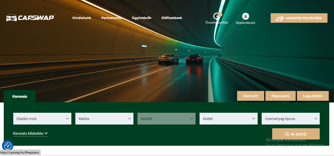Click the CarSwap logo
The height and width of the screenshot is (156, 334).
(30, 18)
